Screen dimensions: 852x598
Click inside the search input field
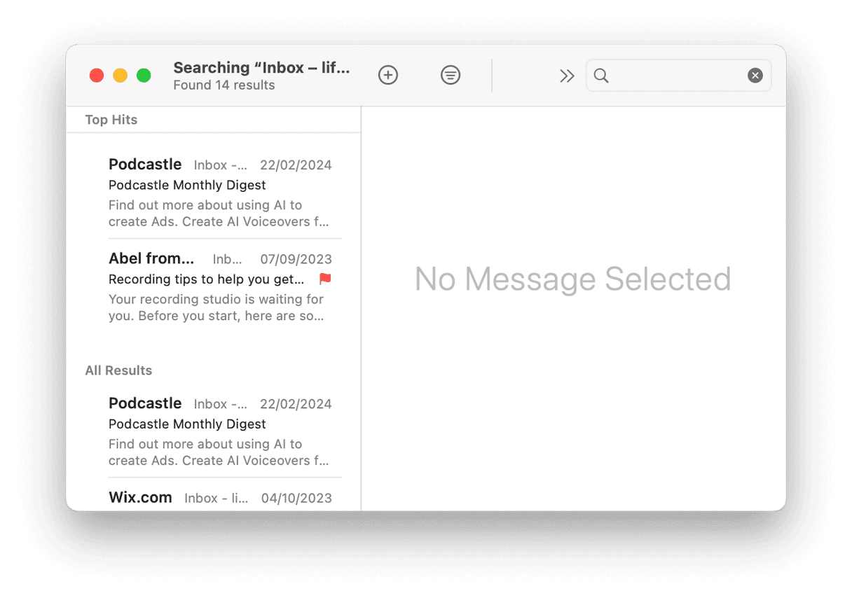tap(673, 75)
